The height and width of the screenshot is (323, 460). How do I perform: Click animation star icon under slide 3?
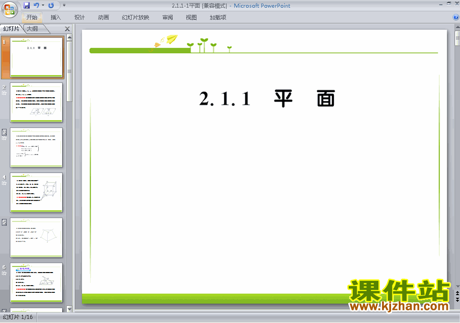[4, 138]
